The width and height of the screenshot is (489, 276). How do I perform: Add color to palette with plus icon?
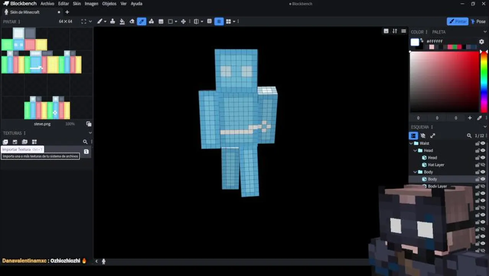pyautogui.click(x=470, y=118)
